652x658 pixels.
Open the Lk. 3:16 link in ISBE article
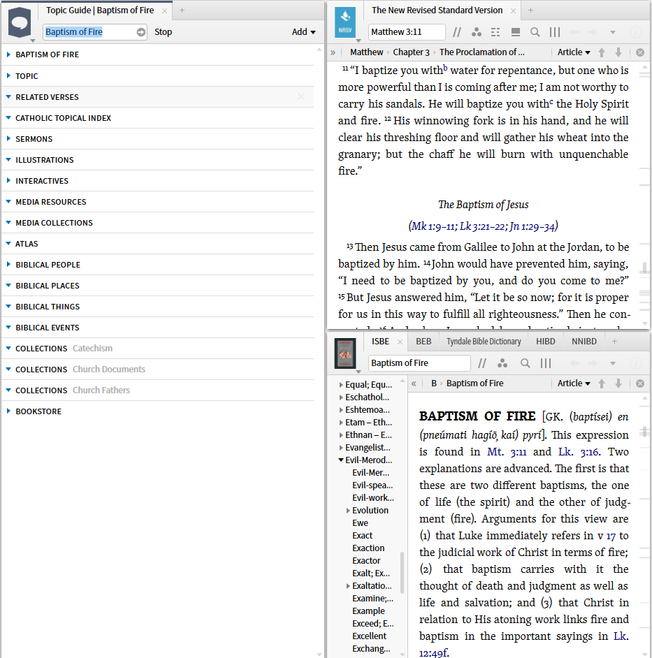point(579,452)
